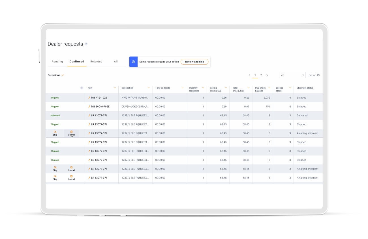Switch to the Pending tab
This screenshot has height=239, width=368.
tap(57, 62)
